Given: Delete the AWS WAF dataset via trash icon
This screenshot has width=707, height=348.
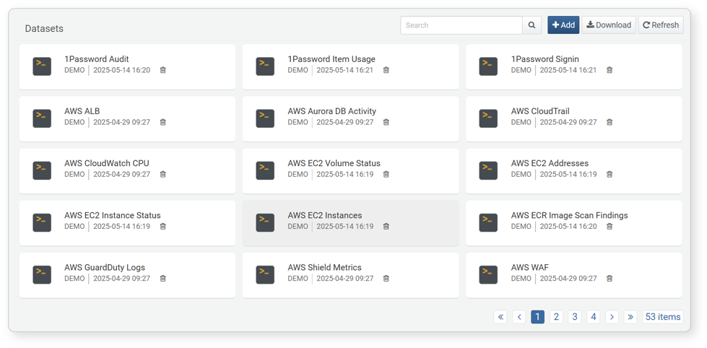Looking at the screenshot, I should pos(610,279).
